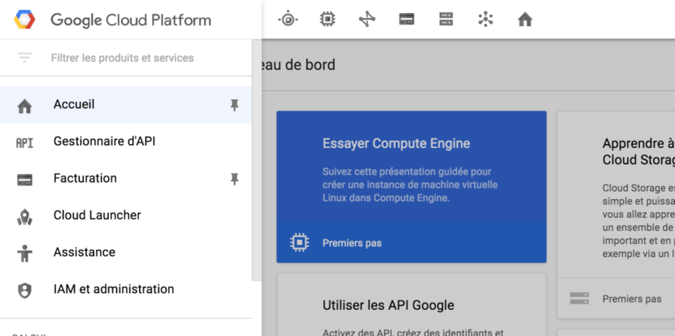Viewport: 675px width, 336px height.
Task: Open Gestionnaire d'API menu entry
Action: (126, 142)
